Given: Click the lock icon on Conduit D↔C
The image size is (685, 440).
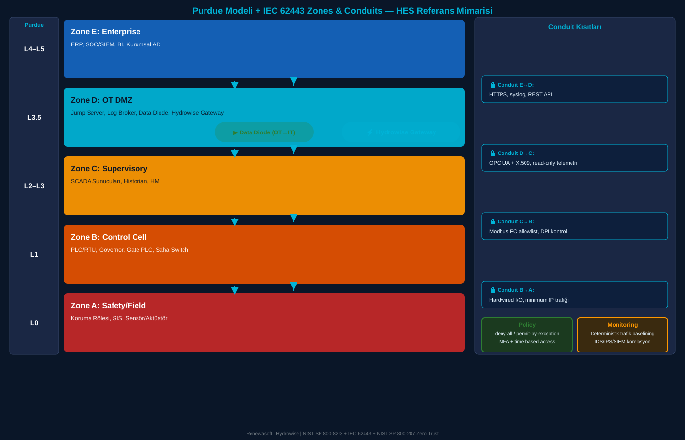Looking at the screenshot, I should [493, 153].
